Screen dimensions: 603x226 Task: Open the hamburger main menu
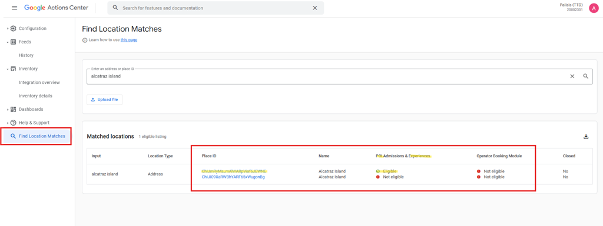15,8
